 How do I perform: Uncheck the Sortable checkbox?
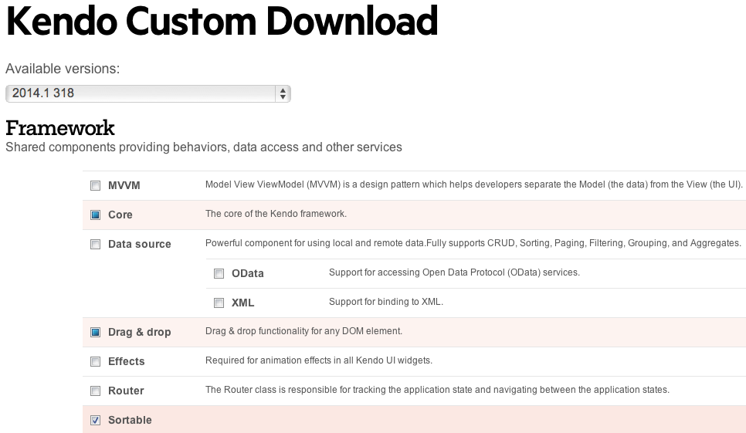click(x=95, y=420)
